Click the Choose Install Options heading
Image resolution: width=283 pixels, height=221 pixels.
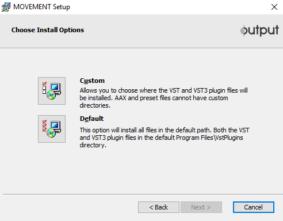(48, 30)
